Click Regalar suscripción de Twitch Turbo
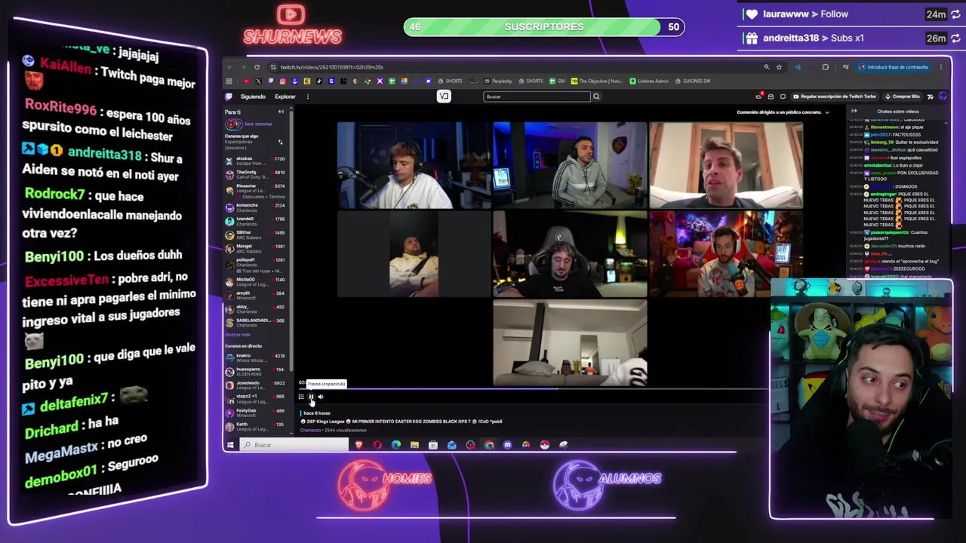 [834, 97]
